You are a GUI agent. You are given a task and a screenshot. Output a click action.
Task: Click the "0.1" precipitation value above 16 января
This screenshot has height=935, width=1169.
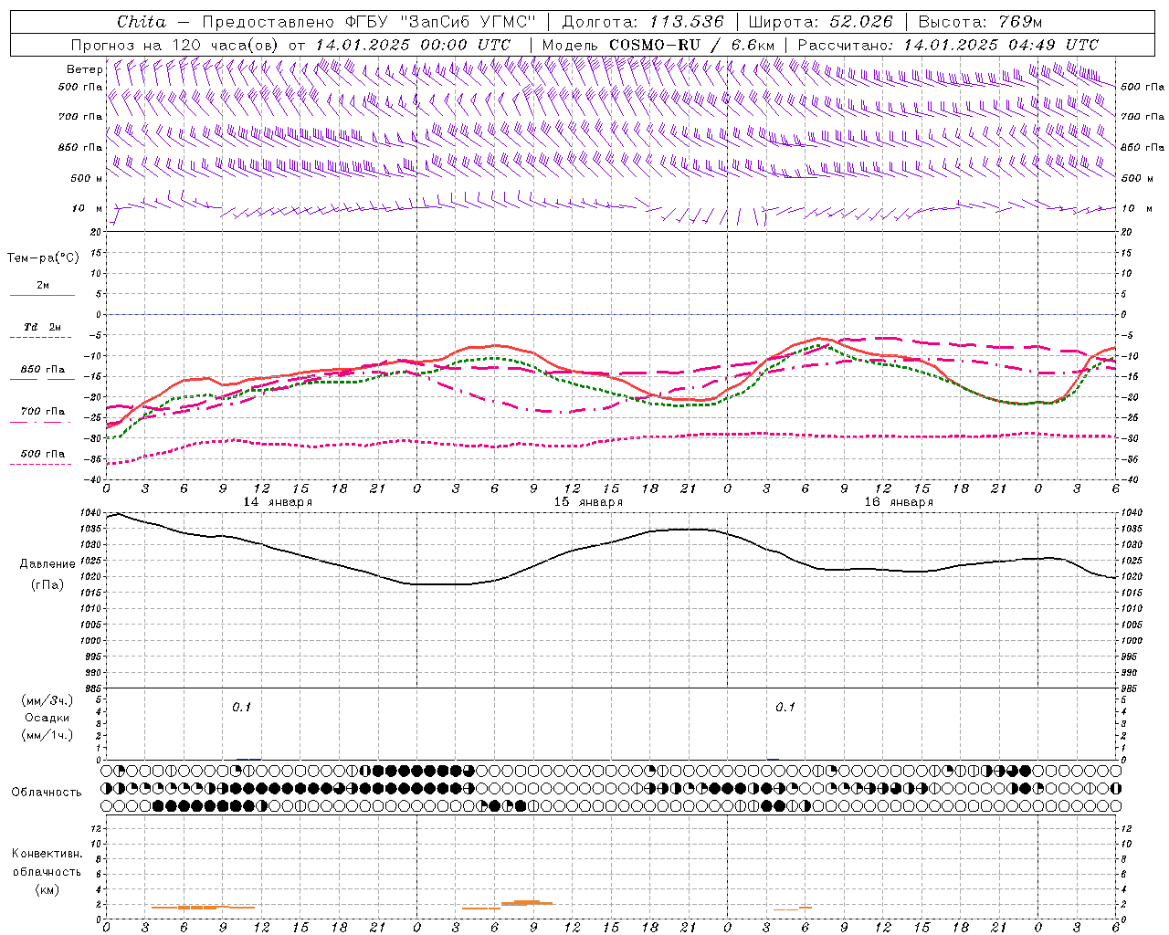pyautogui.click(x=785, y=708)
